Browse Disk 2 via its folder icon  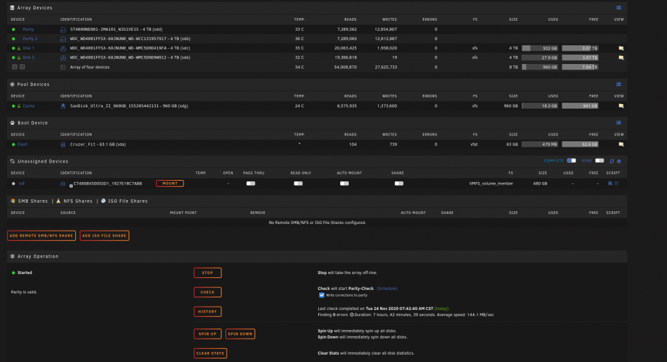pyautogui.click(x=621, y=57)
